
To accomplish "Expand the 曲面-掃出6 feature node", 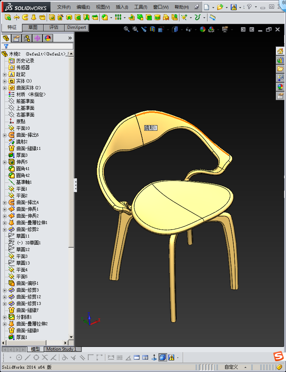I will (4, 135).
